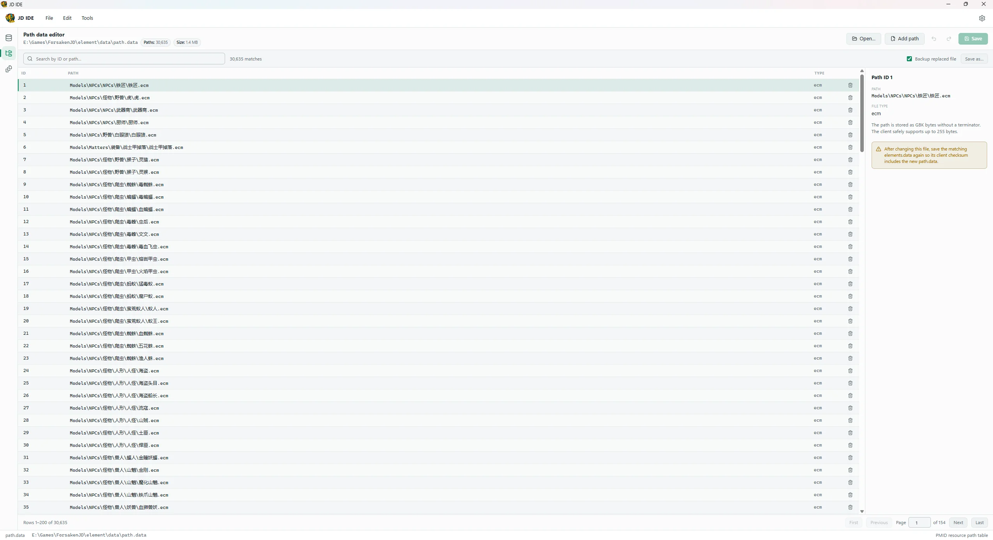Click the Open... button
The height and width of the screenshot is (540, 993).
coord(863,39)
